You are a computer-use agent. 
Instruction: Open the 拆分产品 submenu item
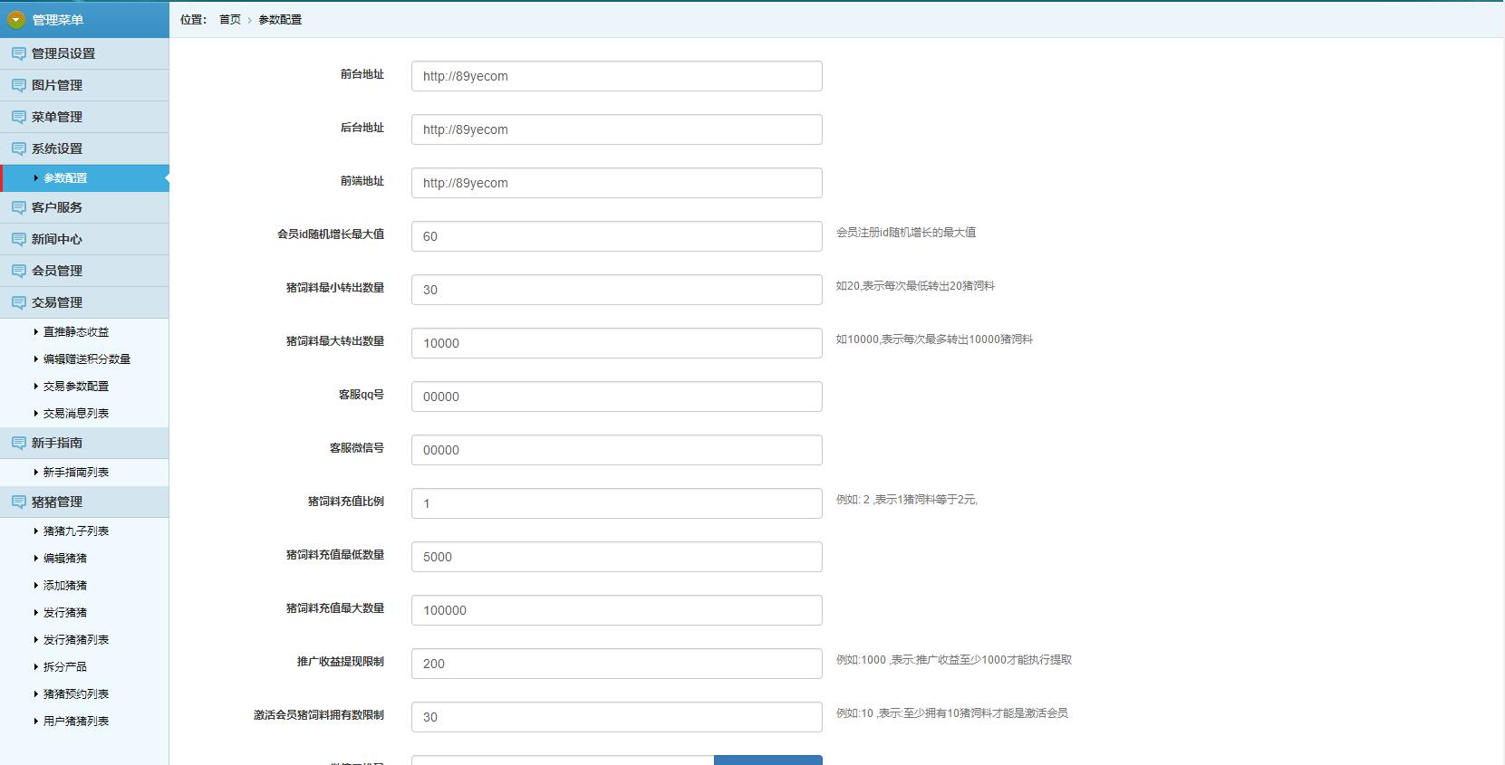pos(65,667)
